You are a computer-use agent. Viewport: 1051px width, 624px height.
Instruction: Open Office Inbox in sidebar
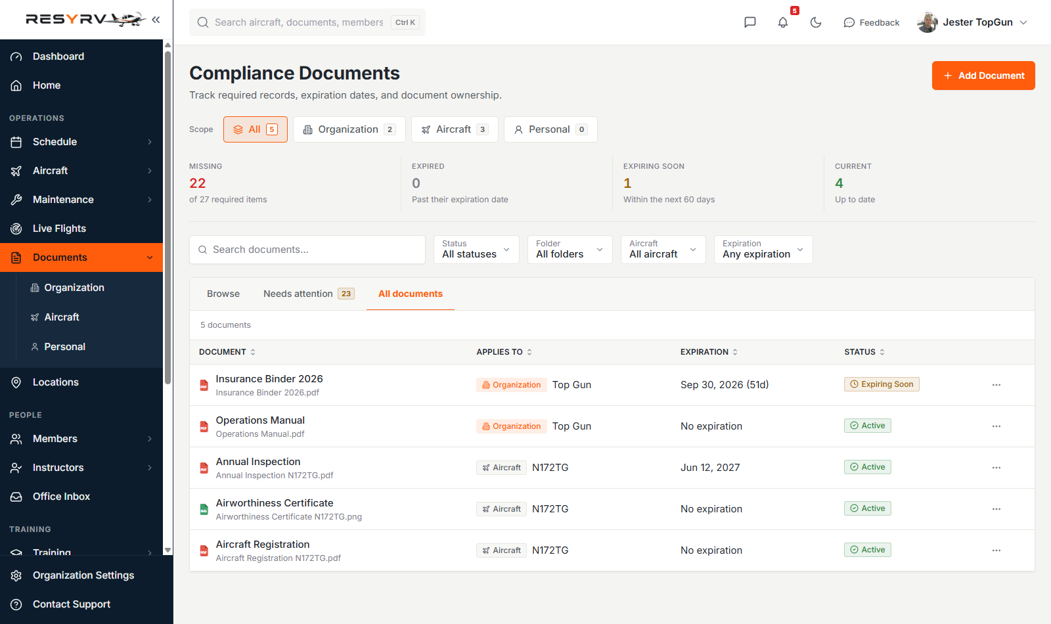(81, 497)
